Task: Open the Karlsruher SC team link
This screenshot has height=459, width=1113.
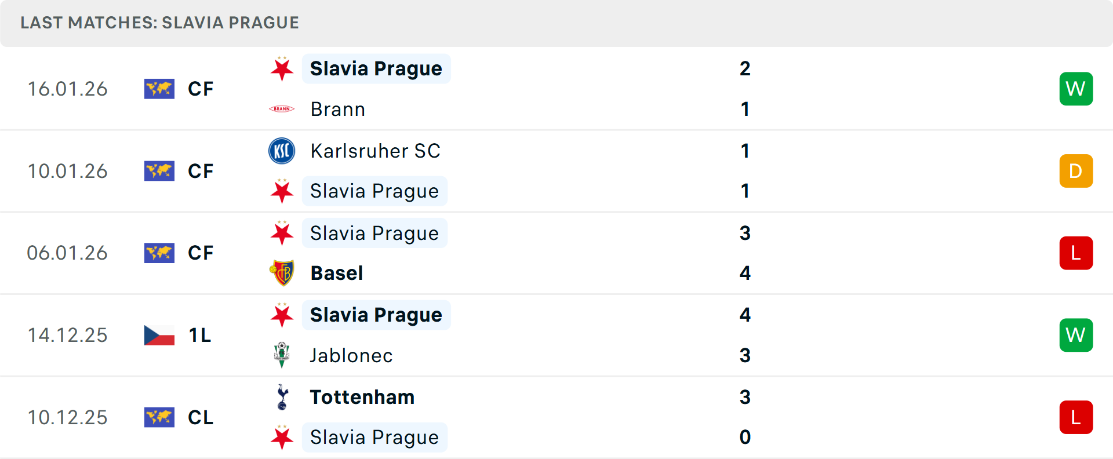Action: [376, 151]
